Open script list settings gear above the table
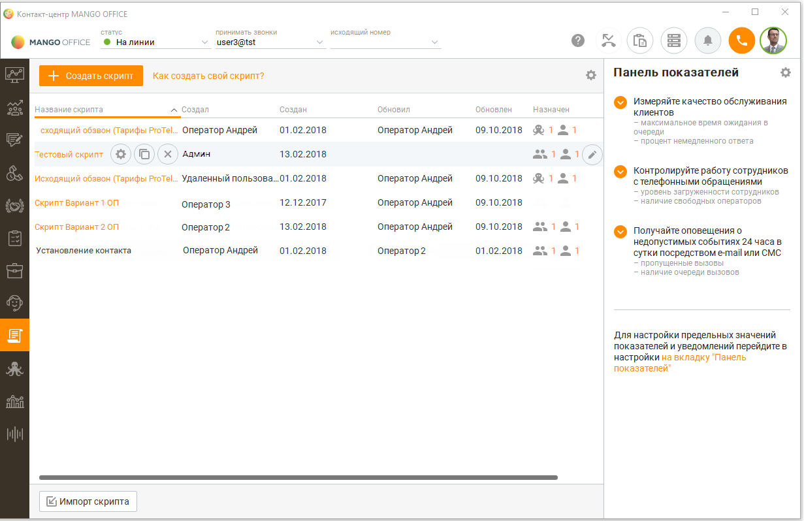804x521 pixels. 591,76
